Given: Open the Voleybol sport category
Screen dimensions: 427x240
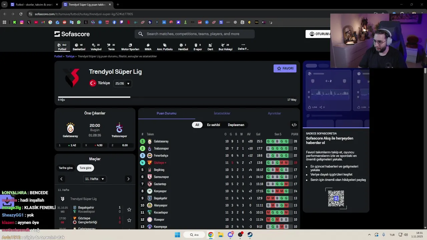Looking at the screenshot, I should coord(96,47).
